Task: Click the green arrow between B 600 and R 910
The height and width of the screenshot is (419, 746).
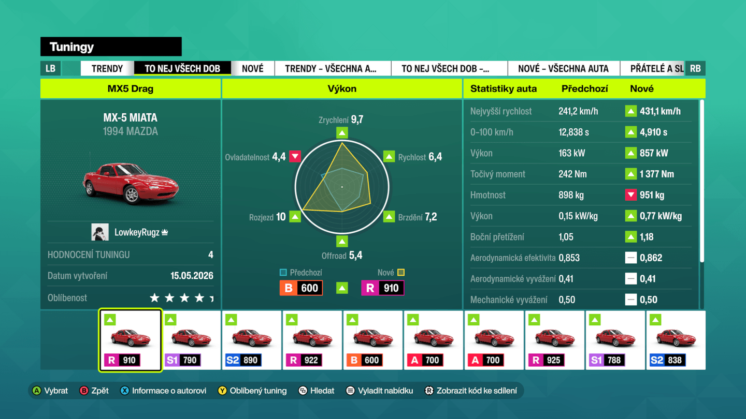Action: tap(342, 288)
